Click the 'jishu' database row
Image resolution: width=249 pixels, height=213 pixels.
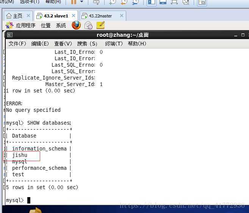point(20,155)
